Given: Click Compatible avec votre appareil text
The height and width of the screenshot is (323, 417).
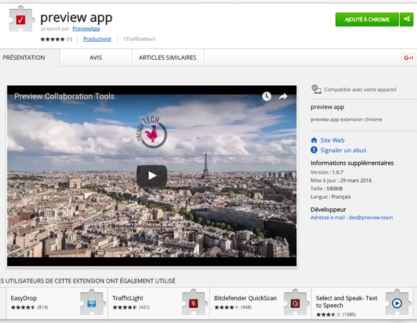Looking at the screenshot, I should 360,90.
